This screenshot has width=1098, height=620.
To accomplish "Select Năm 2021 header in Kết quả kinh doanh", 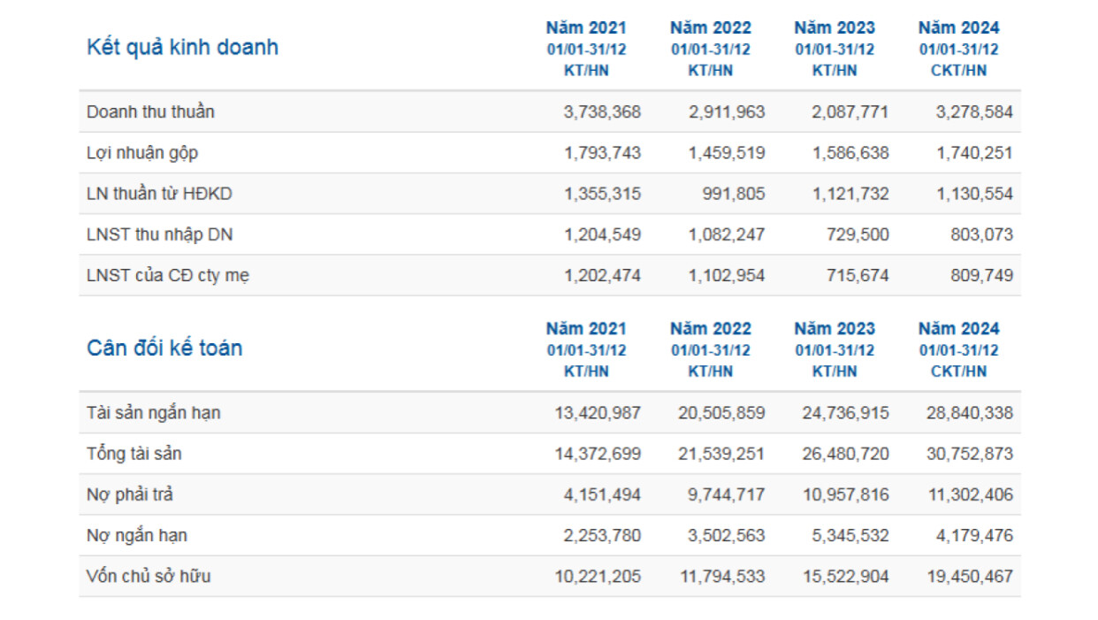I will click(x=586, y=28).
